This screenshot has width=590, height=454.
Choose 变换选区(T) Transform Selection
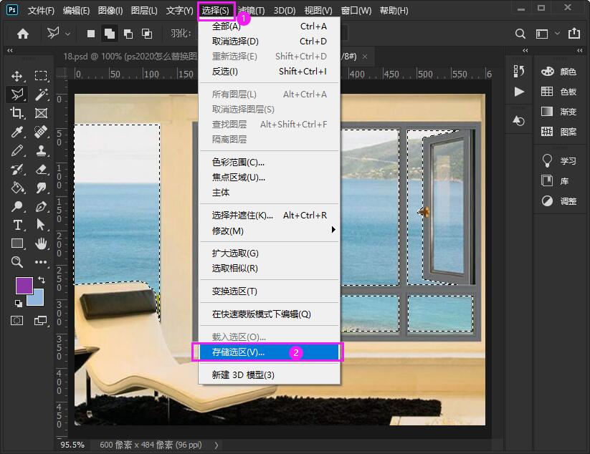[269, 291]
